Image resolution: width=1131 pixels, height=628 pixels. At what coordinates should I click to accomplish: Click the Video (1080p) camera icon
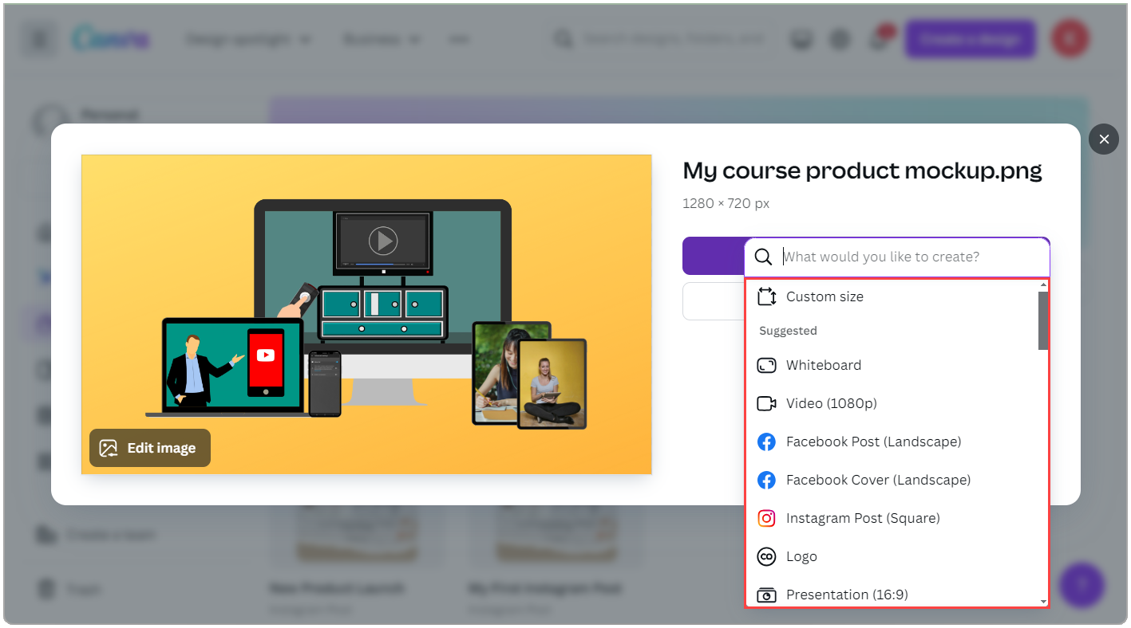(766, 403)
